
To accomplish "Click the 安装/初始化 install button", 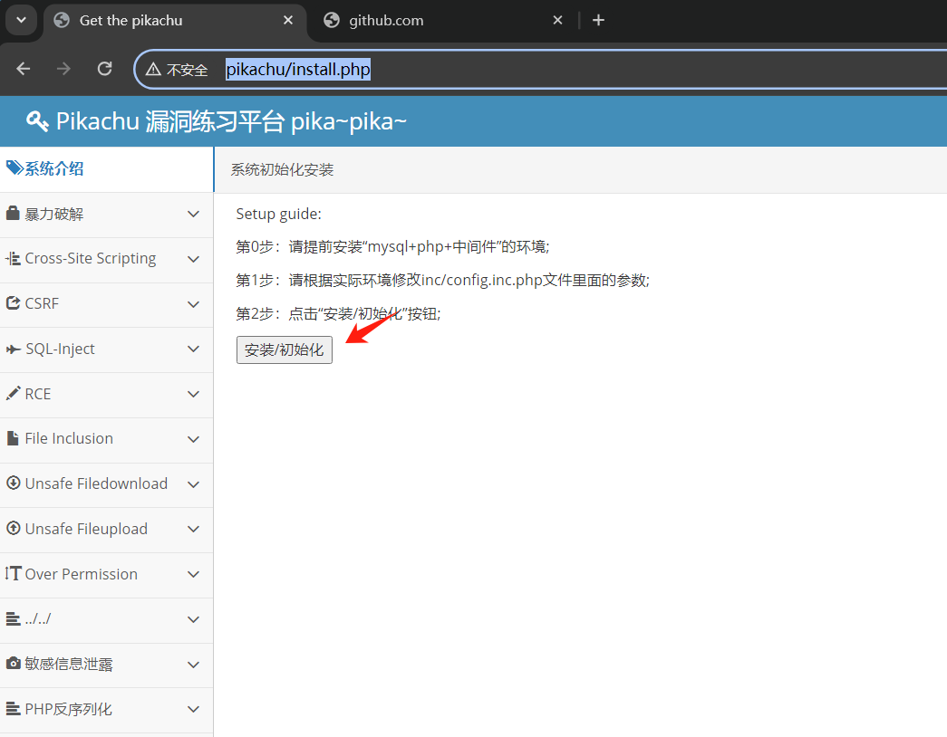I will click(284, 350).
